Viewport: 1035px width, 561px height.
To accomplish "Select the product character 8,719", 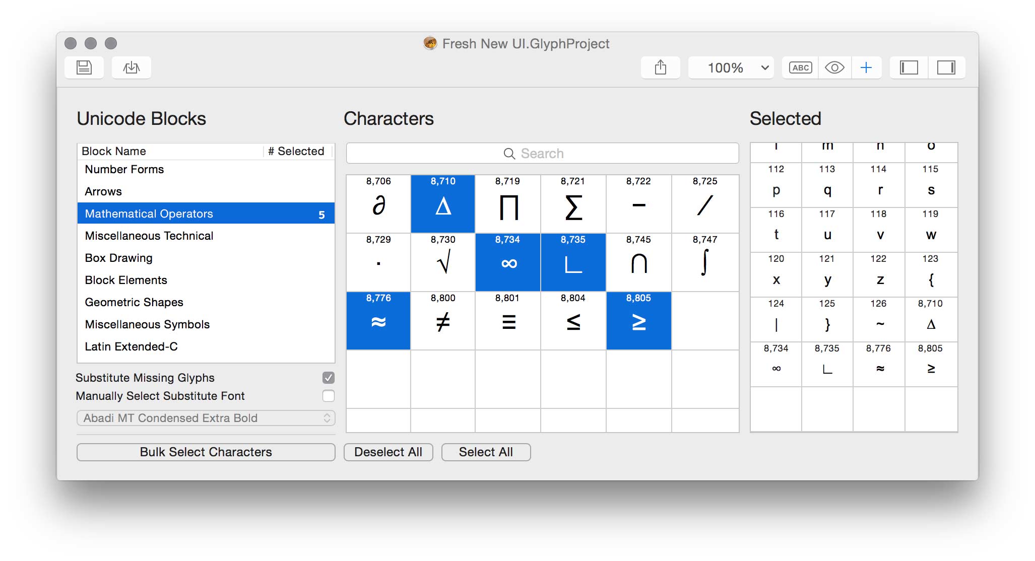I will pos(508,204).
